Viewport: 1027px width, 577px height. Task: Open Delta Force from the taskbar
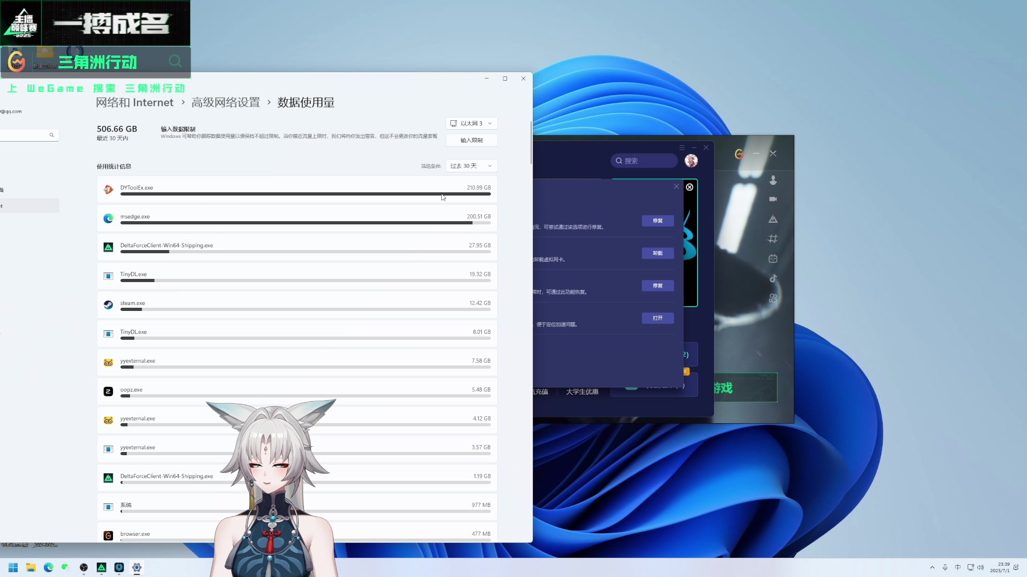[101, 567]
